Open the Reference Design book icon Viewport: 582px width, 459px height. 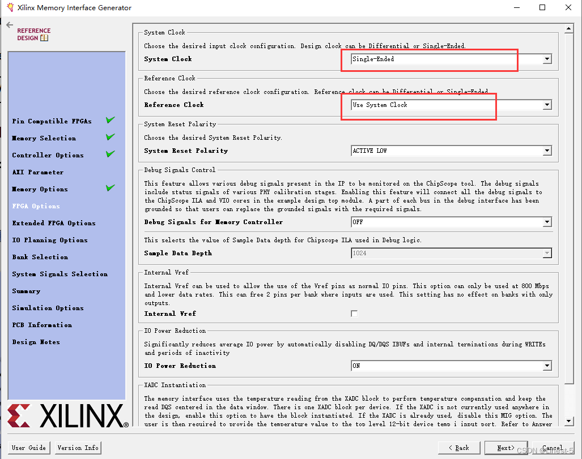point(44,38)
